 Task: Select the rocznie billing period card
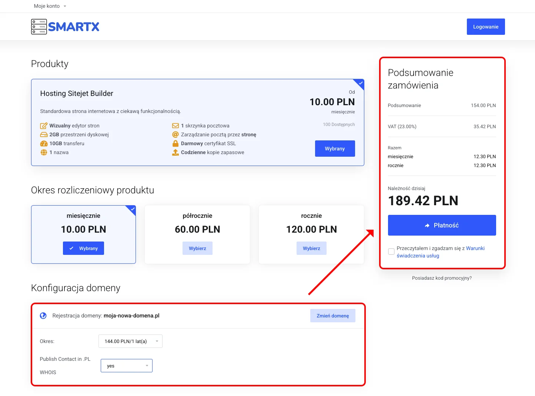click(311, 248)
